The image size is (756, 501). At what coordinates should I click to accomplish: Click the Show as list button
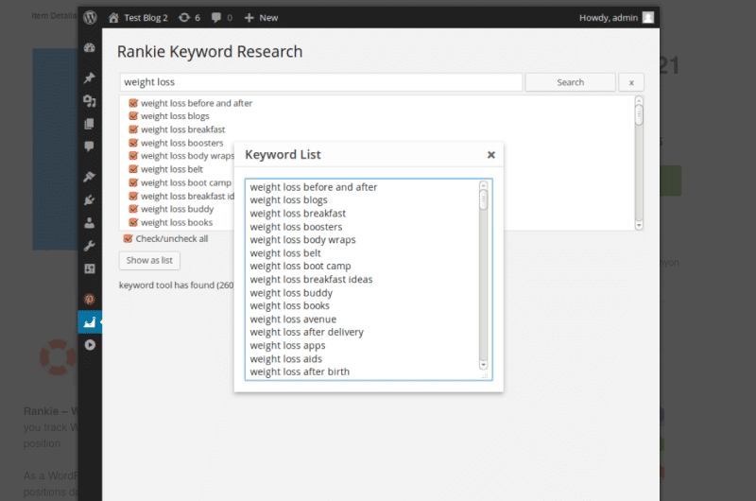[x=149, y=260]
